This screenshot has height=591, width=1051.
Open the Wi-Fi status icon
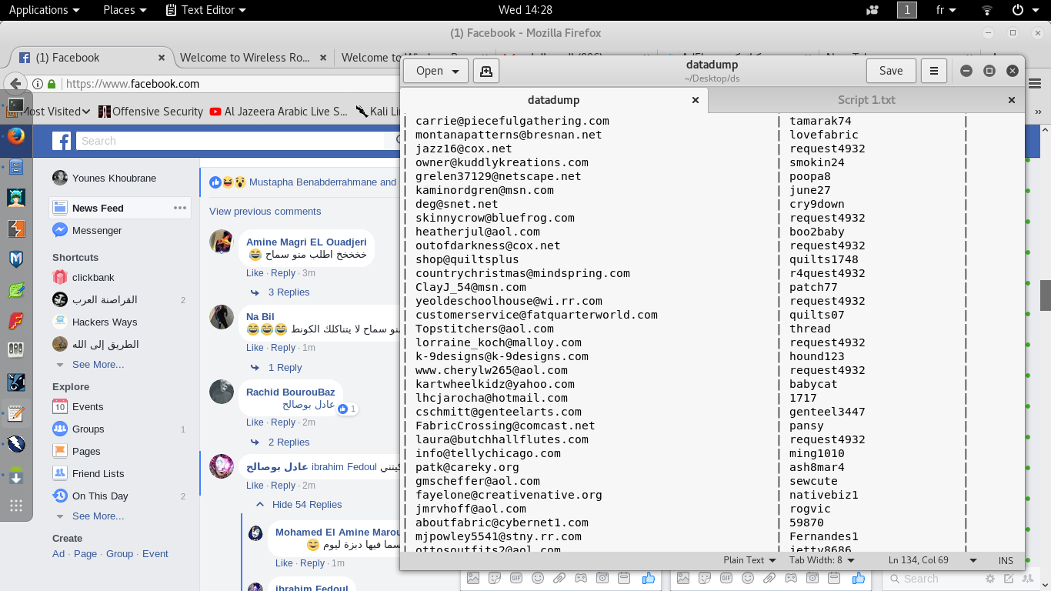[987, 10]
